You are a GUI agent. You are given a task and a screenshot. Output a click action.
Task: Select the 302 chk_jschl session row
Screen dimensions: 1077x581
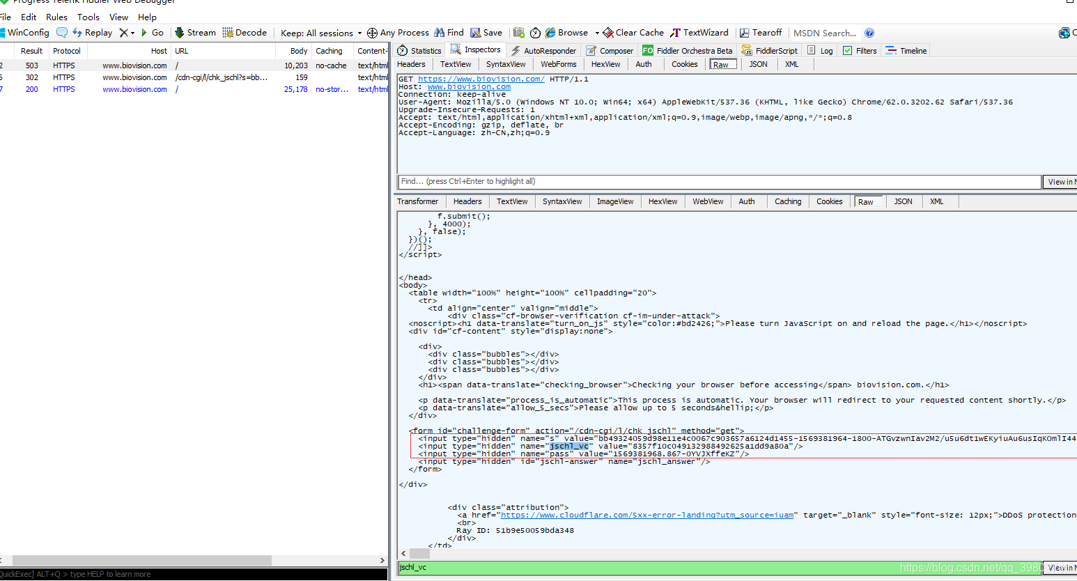click(x=194, y=77)
